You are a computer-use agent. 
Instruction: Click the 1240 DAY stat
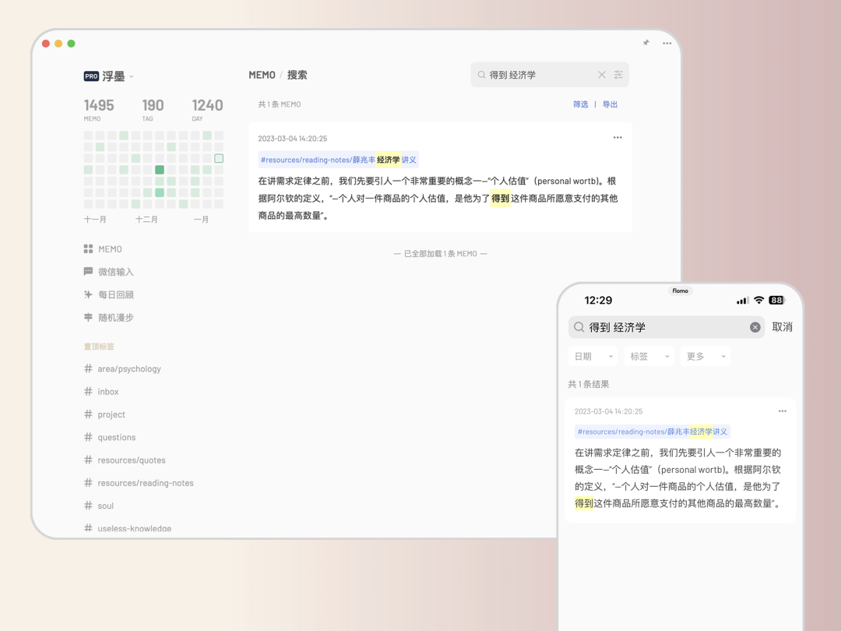click(208, 110)
